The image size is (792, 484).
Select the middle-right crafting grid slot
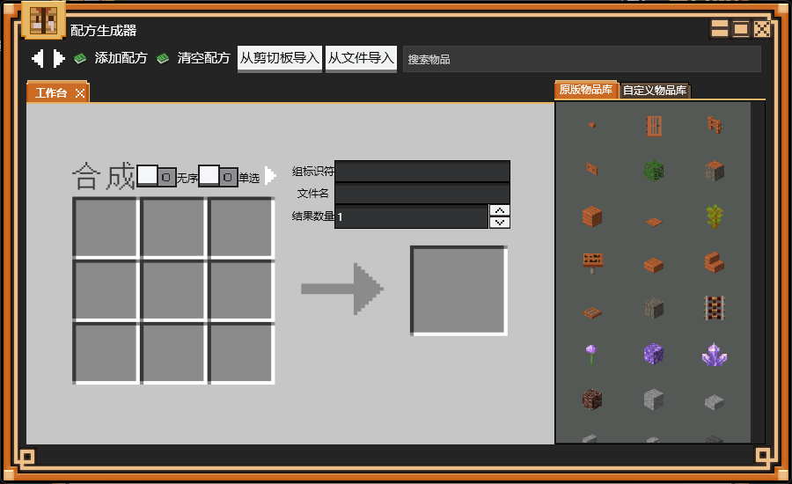pyautogui.click(x=241, y=290)
